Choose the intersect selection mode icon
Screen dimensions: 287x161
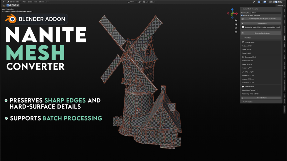pos(18,5)
